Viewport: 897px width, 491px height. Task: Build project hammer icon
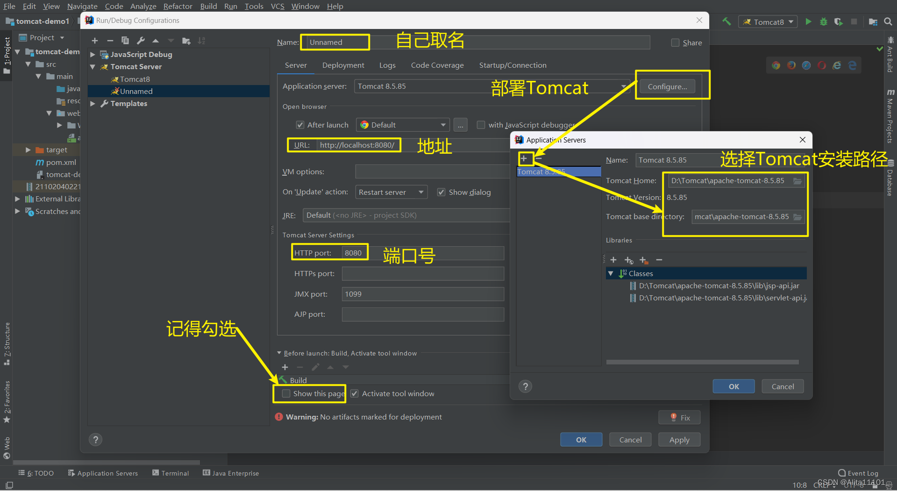click(726, 21)
